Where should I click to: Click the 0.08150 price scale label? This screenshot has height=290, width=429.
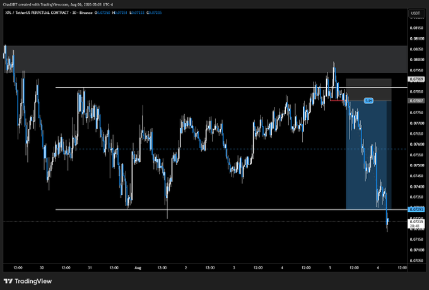416,28
